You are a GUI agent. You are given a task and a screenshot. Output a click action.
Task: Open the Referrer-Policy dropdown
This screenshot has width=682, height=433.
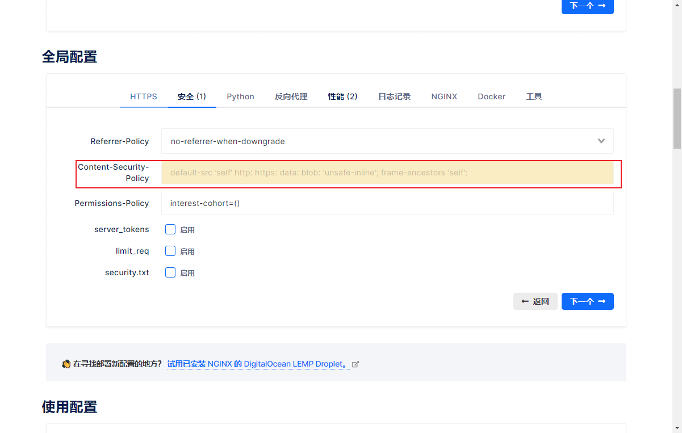pyautogui.click(x=387, y=141)
